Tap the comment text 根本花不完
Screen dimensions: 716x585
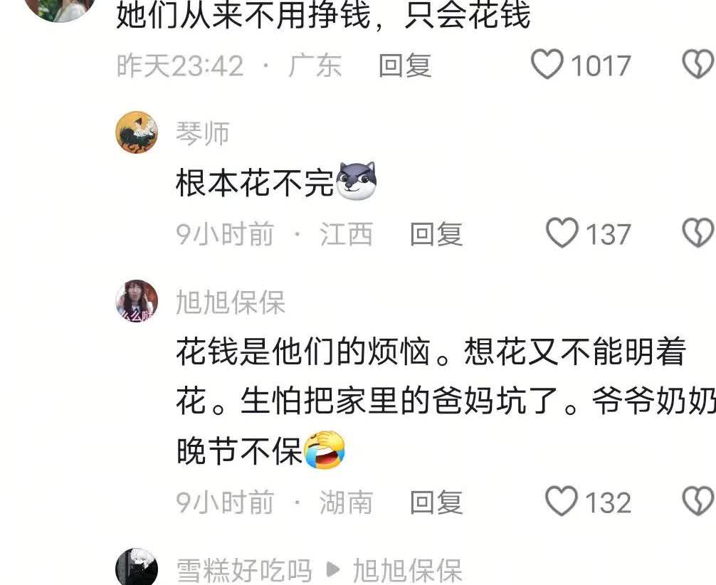tap(255, 183)
